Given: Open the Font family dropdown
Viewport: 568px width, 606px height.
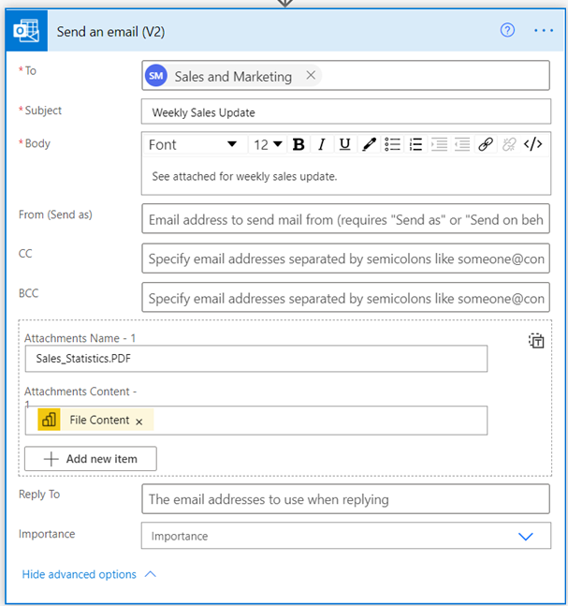Looking at the screenshot, I should click(196, 144).
